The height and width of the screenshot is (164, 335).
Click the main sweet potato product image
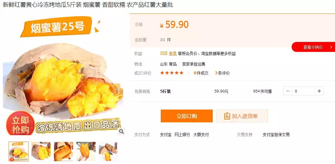pyautogui.click(x=64, y=75)
